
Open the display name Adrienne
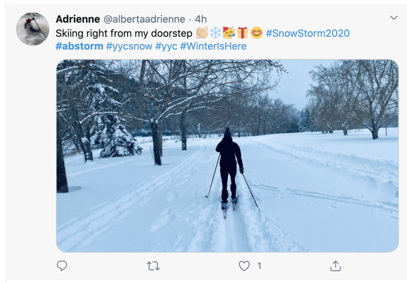(x=78, y=19)
